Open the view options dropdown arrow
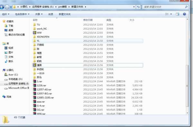The width and height of the screenshot is (193, 127). click(x=171, y=14)
